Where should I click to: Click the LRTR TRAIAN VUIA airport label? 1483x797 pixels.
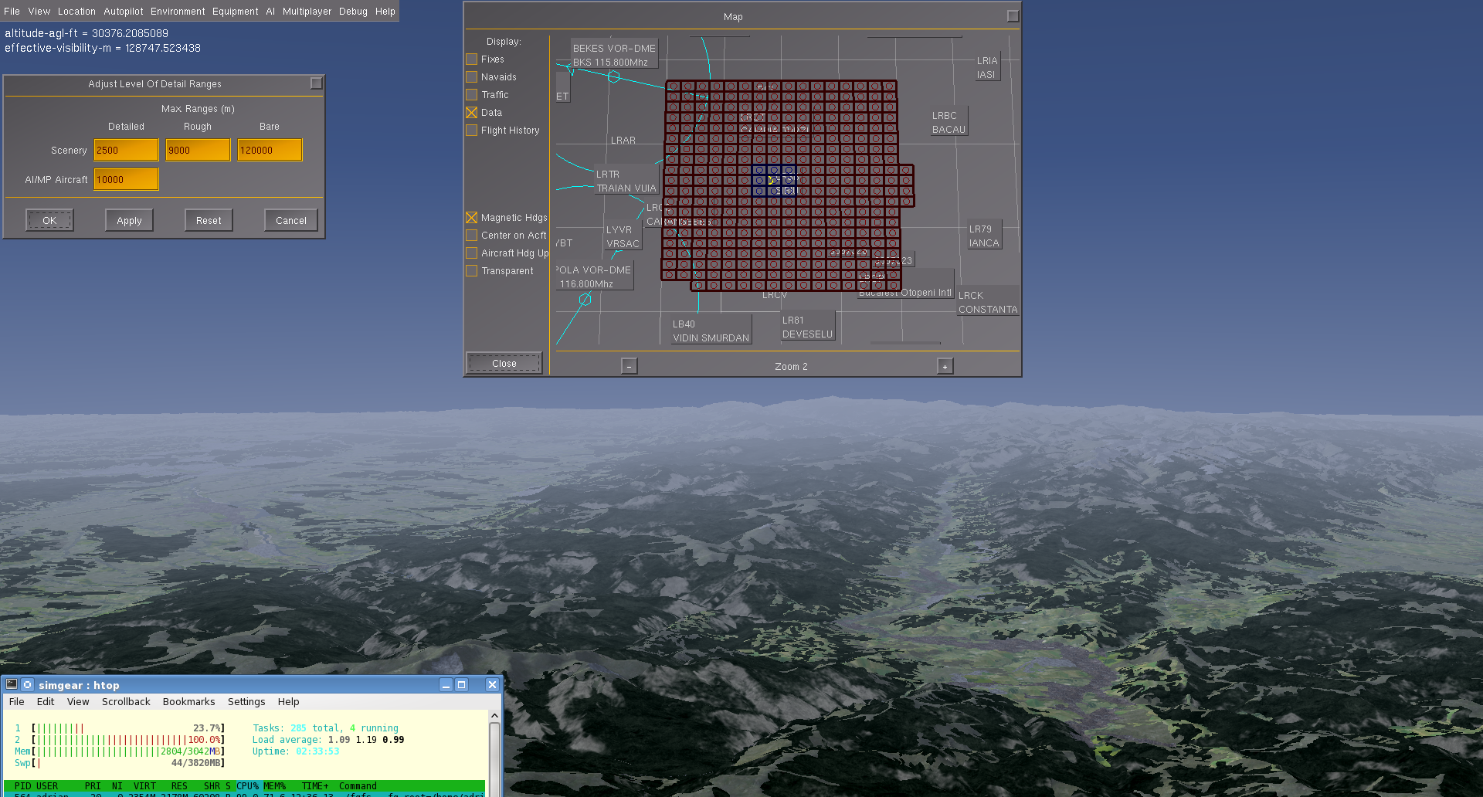tap(626, 181)
